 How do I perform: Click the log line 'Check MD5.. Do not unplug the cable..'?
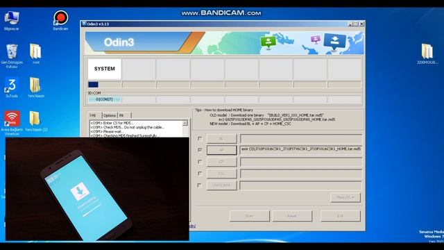[128, 127]
